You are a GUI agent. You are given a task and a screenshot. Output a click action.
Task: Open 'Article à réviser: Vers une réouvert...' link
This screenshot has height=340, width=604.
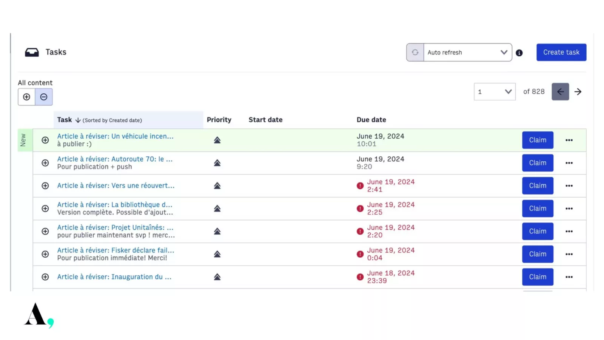[116, 186]
